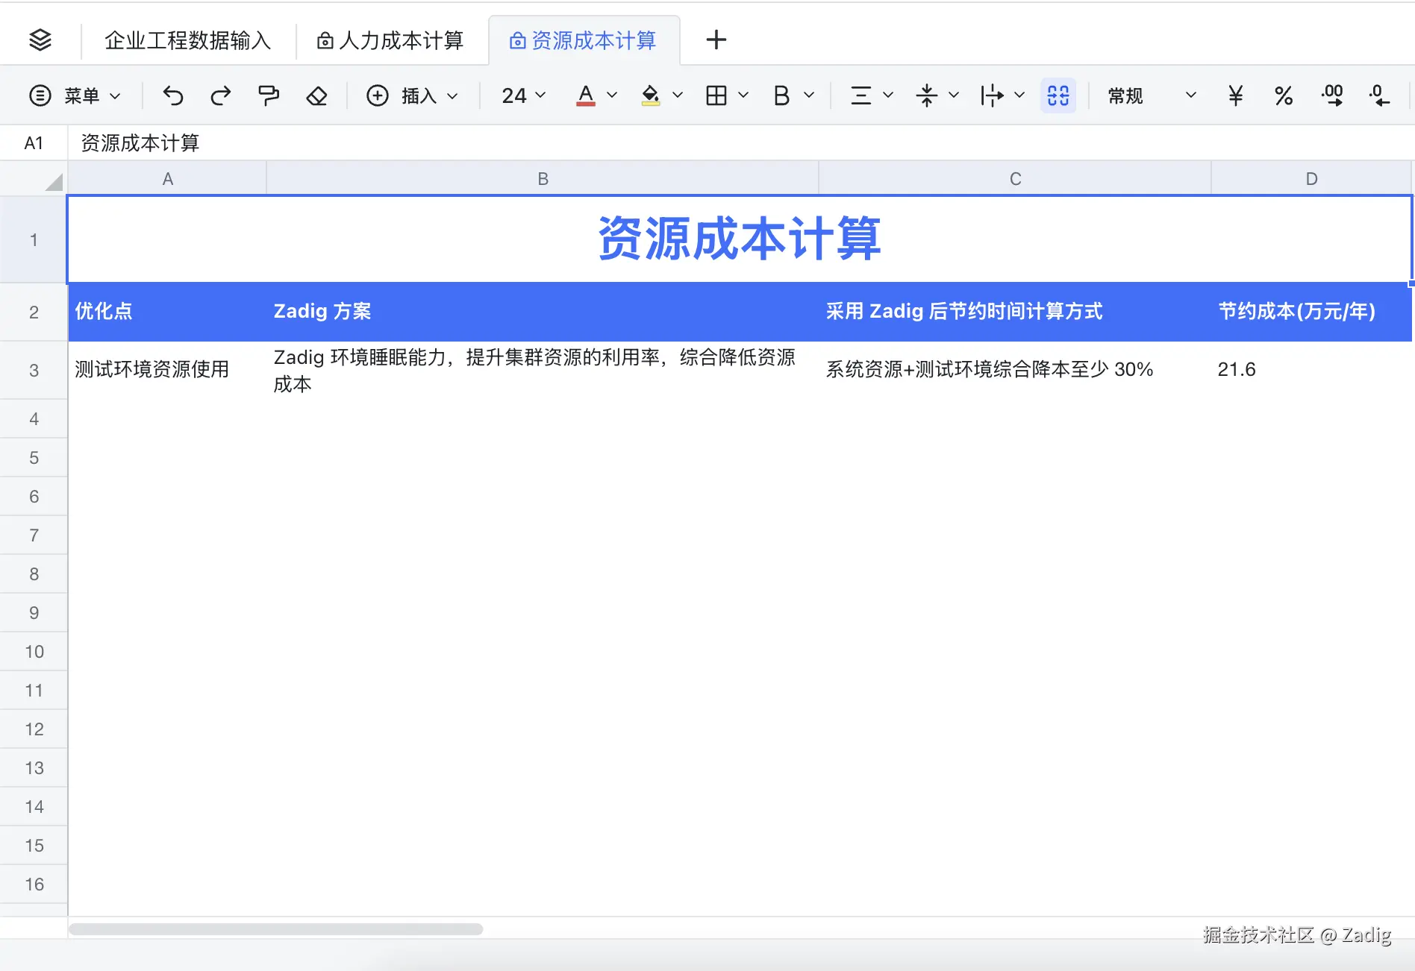This screenshot has height=971, width=1415.
Task: Toggle the merge cells button
Action: [1058, 95]
